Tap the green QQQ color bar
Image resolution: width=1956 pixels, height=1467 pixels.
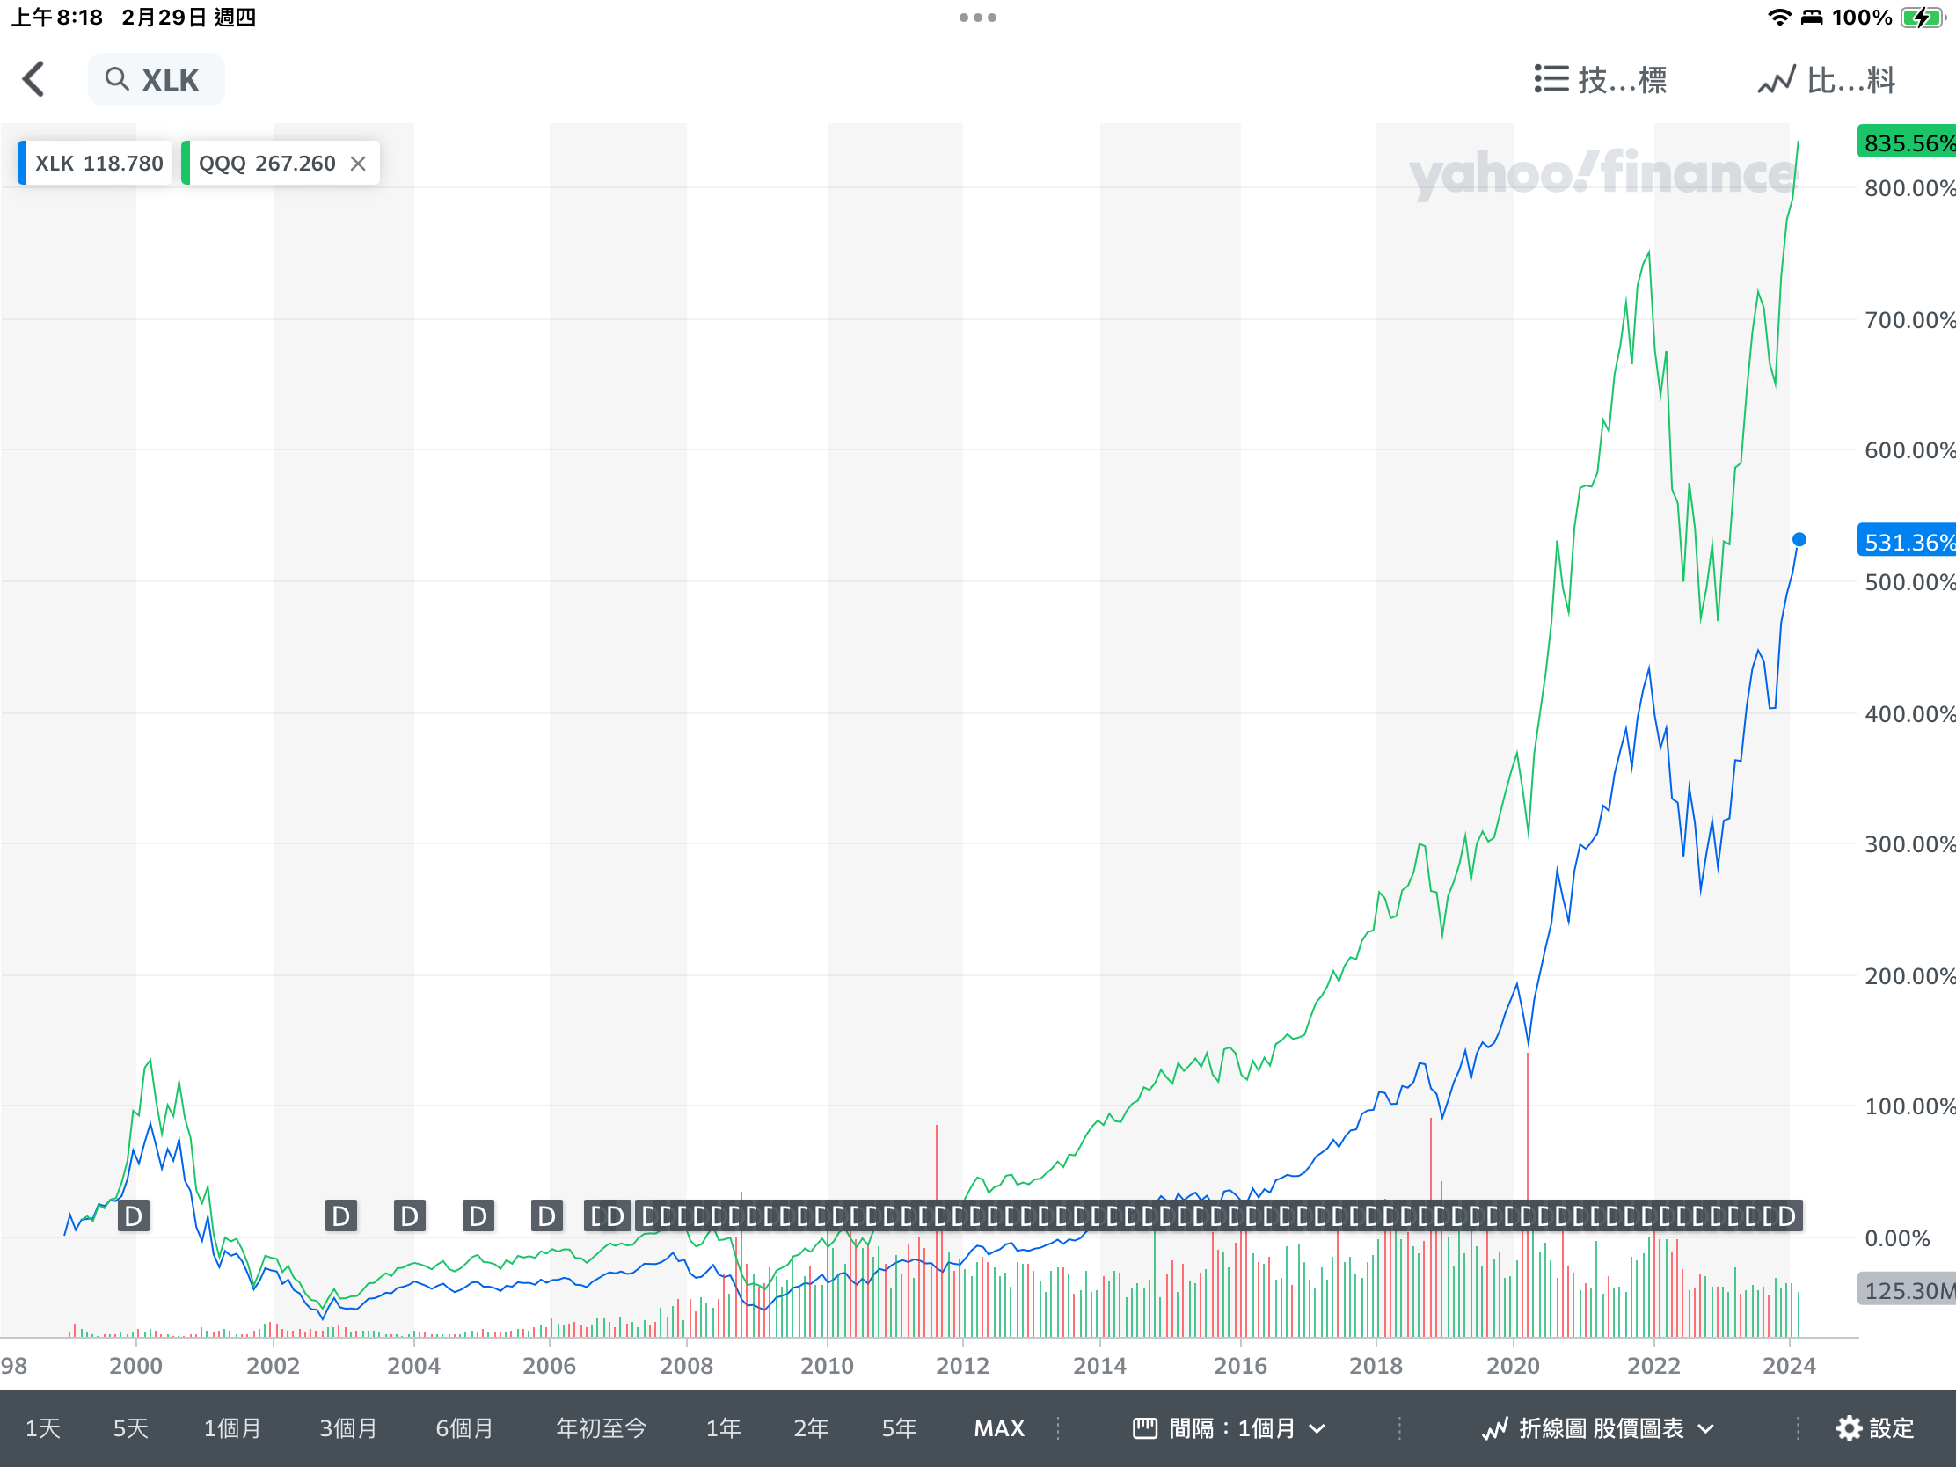186,164
